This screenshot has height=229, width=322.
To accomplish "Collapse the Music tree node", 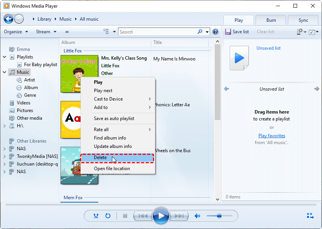I will pyautogui.click(x=4, y=72).
